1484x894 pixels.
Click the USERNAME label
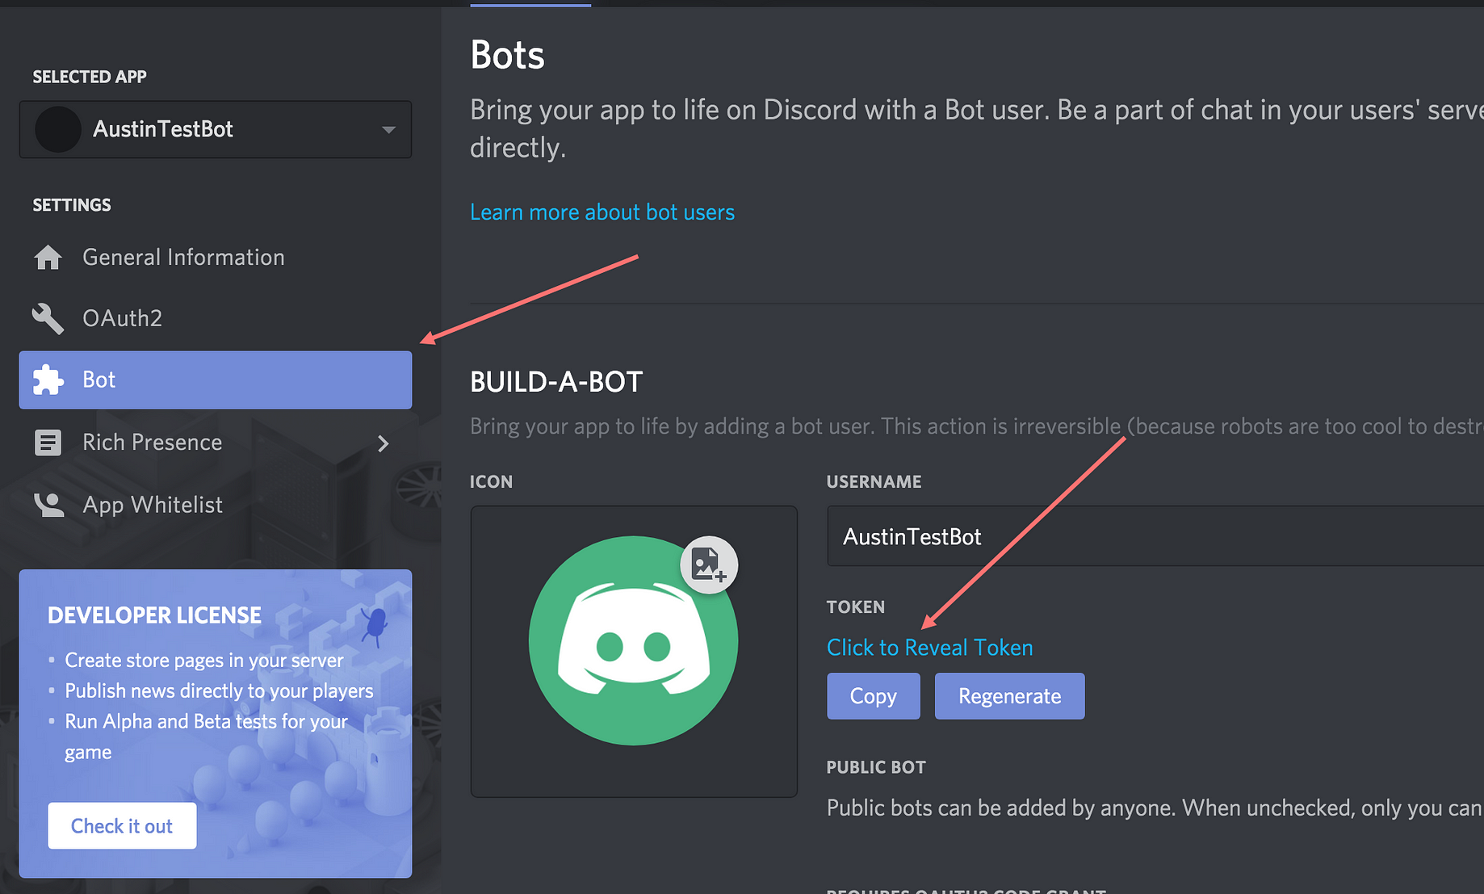coord(874,482)
